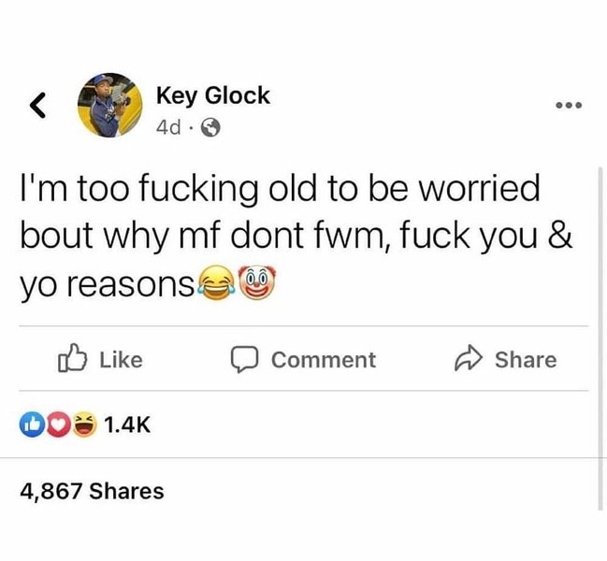Click the Comment button label
Screen dimensions: 607x561
coord(324,360)
